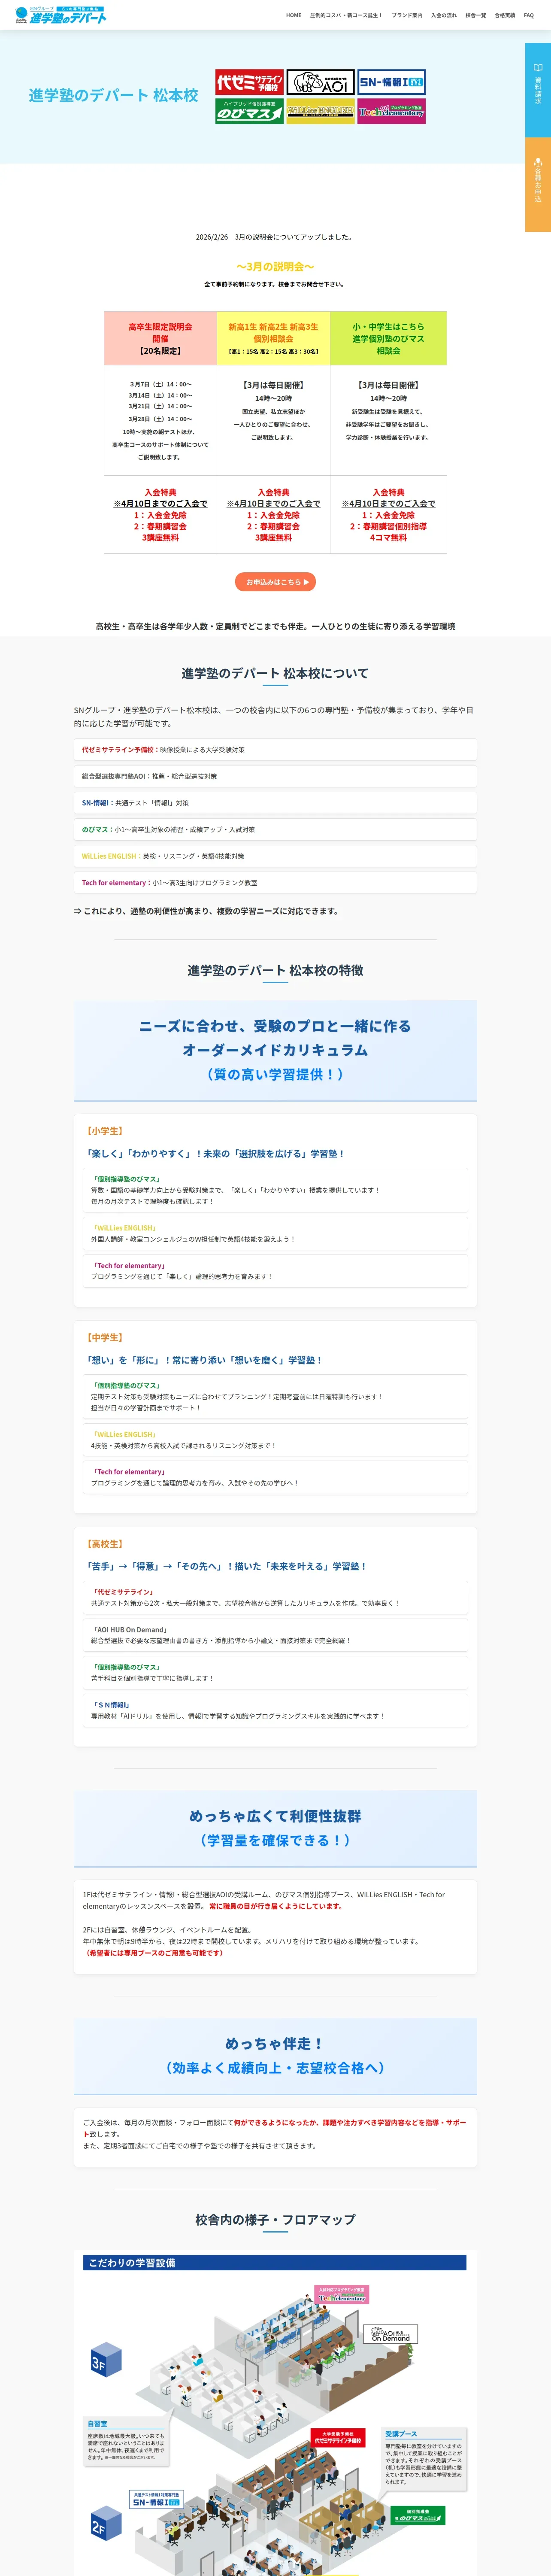Click the めっちゃ広くて利便性抜群 banner
Image resolution: width=551 pixels, height=2576 pixels.
click(275, 1828)
